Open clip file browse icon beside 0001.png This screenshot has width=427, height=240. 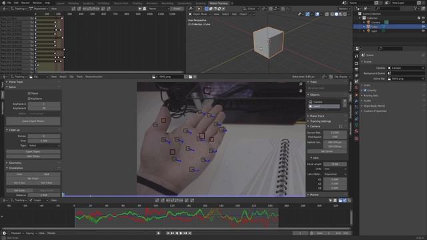tap(190, 77)
